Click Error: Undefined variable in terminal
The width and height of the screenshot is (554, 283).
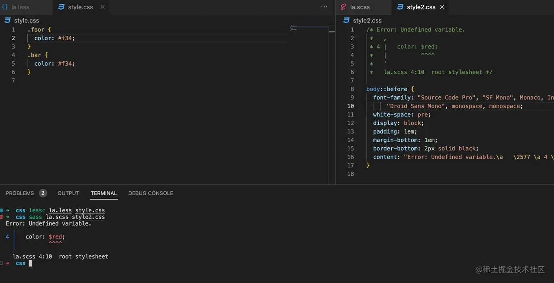pyautogui.click(x=48, y=224)
